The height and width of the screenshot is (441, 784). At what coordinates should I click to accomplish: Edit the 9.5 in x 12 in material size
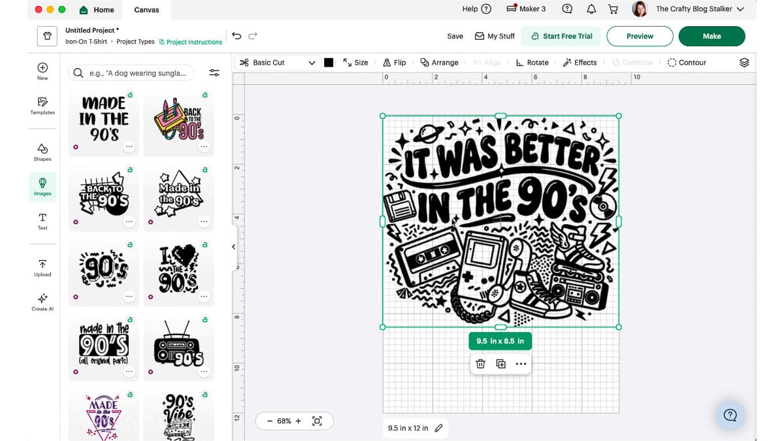(x=439, y=428)
